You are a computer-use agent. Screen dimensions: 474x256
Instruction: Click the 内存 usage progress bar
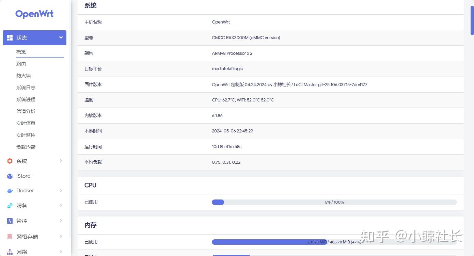[x=334, y=242]
